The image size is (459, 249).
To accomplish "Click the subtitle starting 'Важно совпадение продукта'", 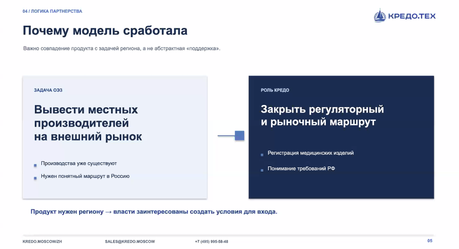I will (x=122, y=49).
